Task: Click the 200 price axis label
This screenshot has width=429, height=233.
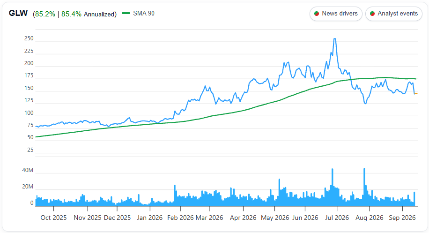Action: coord(29,63)
